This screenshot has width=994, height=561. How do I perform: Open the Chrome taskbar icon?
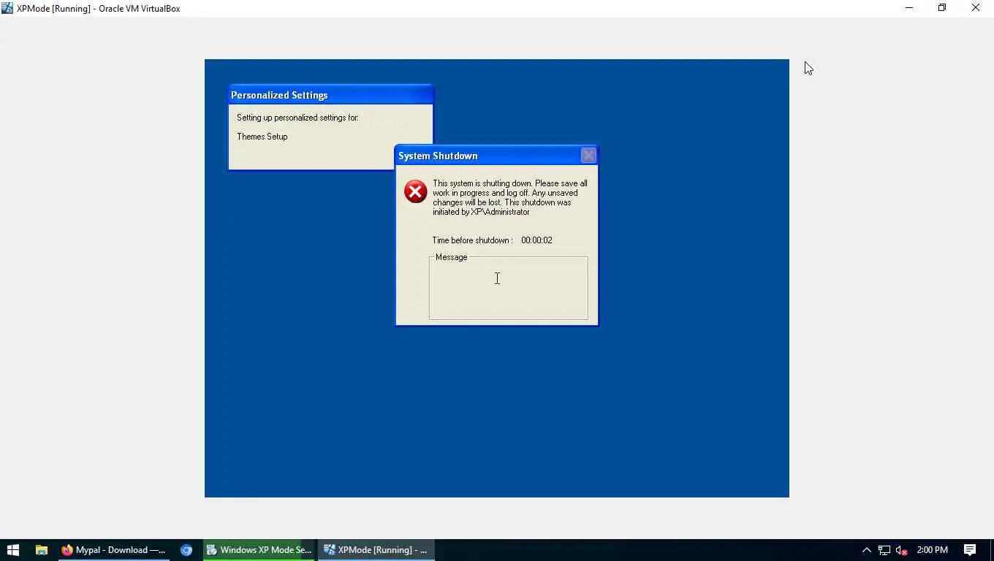tap(186, 550)
